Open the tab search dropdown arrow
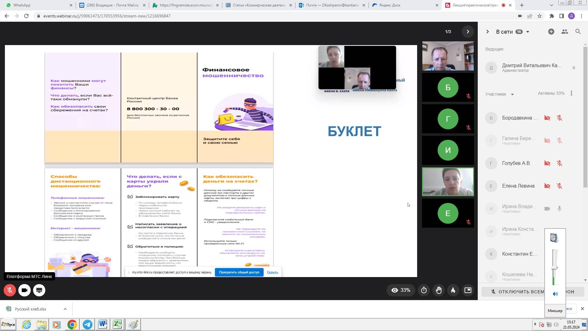Screen dimensions: 588x331 pyautogui.click(x=551, y=5)
